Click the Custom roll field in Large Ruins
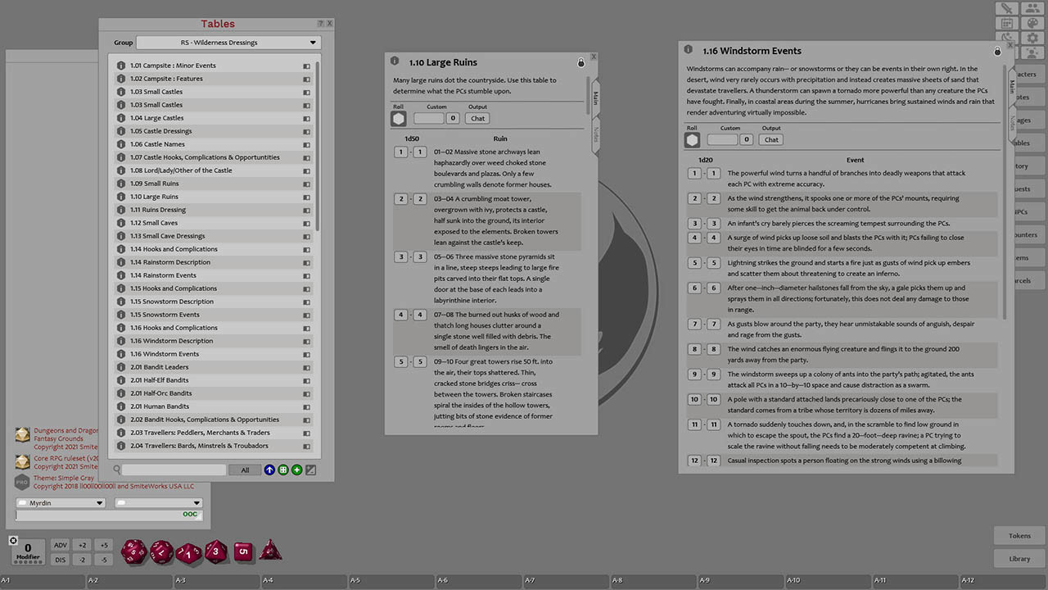This screenshot has height=590, width=1048. [x=427, y=118]
